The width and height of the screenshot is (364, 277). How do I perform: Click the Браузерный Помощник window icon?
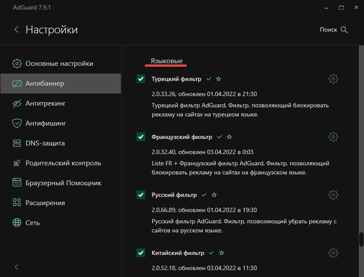click(17, 182)
